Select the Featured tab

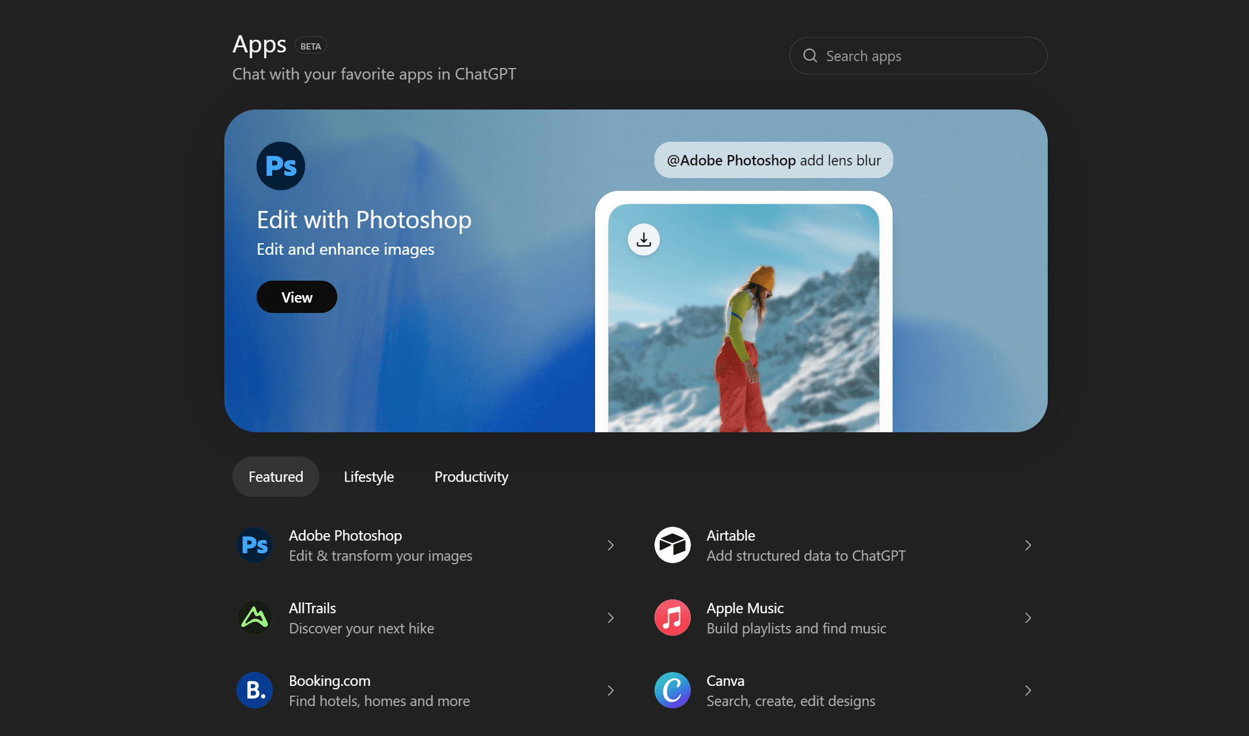point(276,477)
